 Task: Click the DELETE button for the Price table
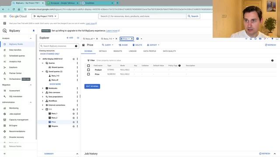137,45
